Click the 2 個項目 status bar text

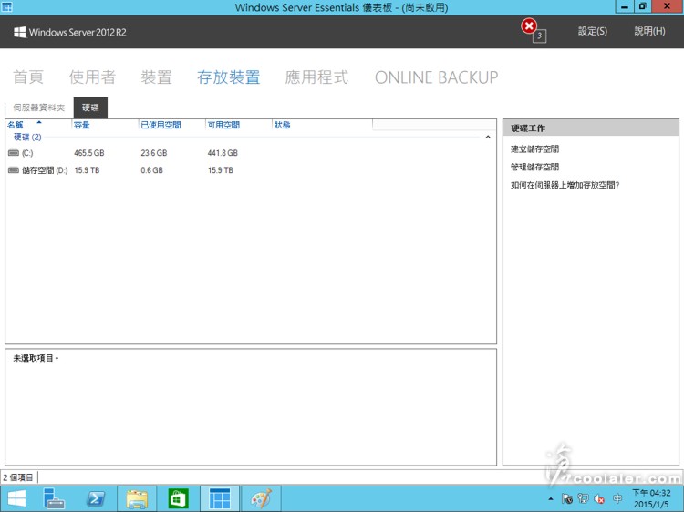tap(18, 477)
